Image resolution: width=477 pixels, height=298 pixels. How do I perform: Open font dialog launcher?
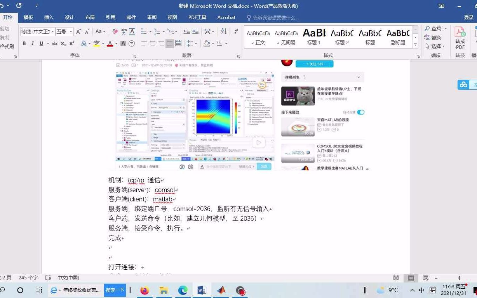[x=135, y=56]
